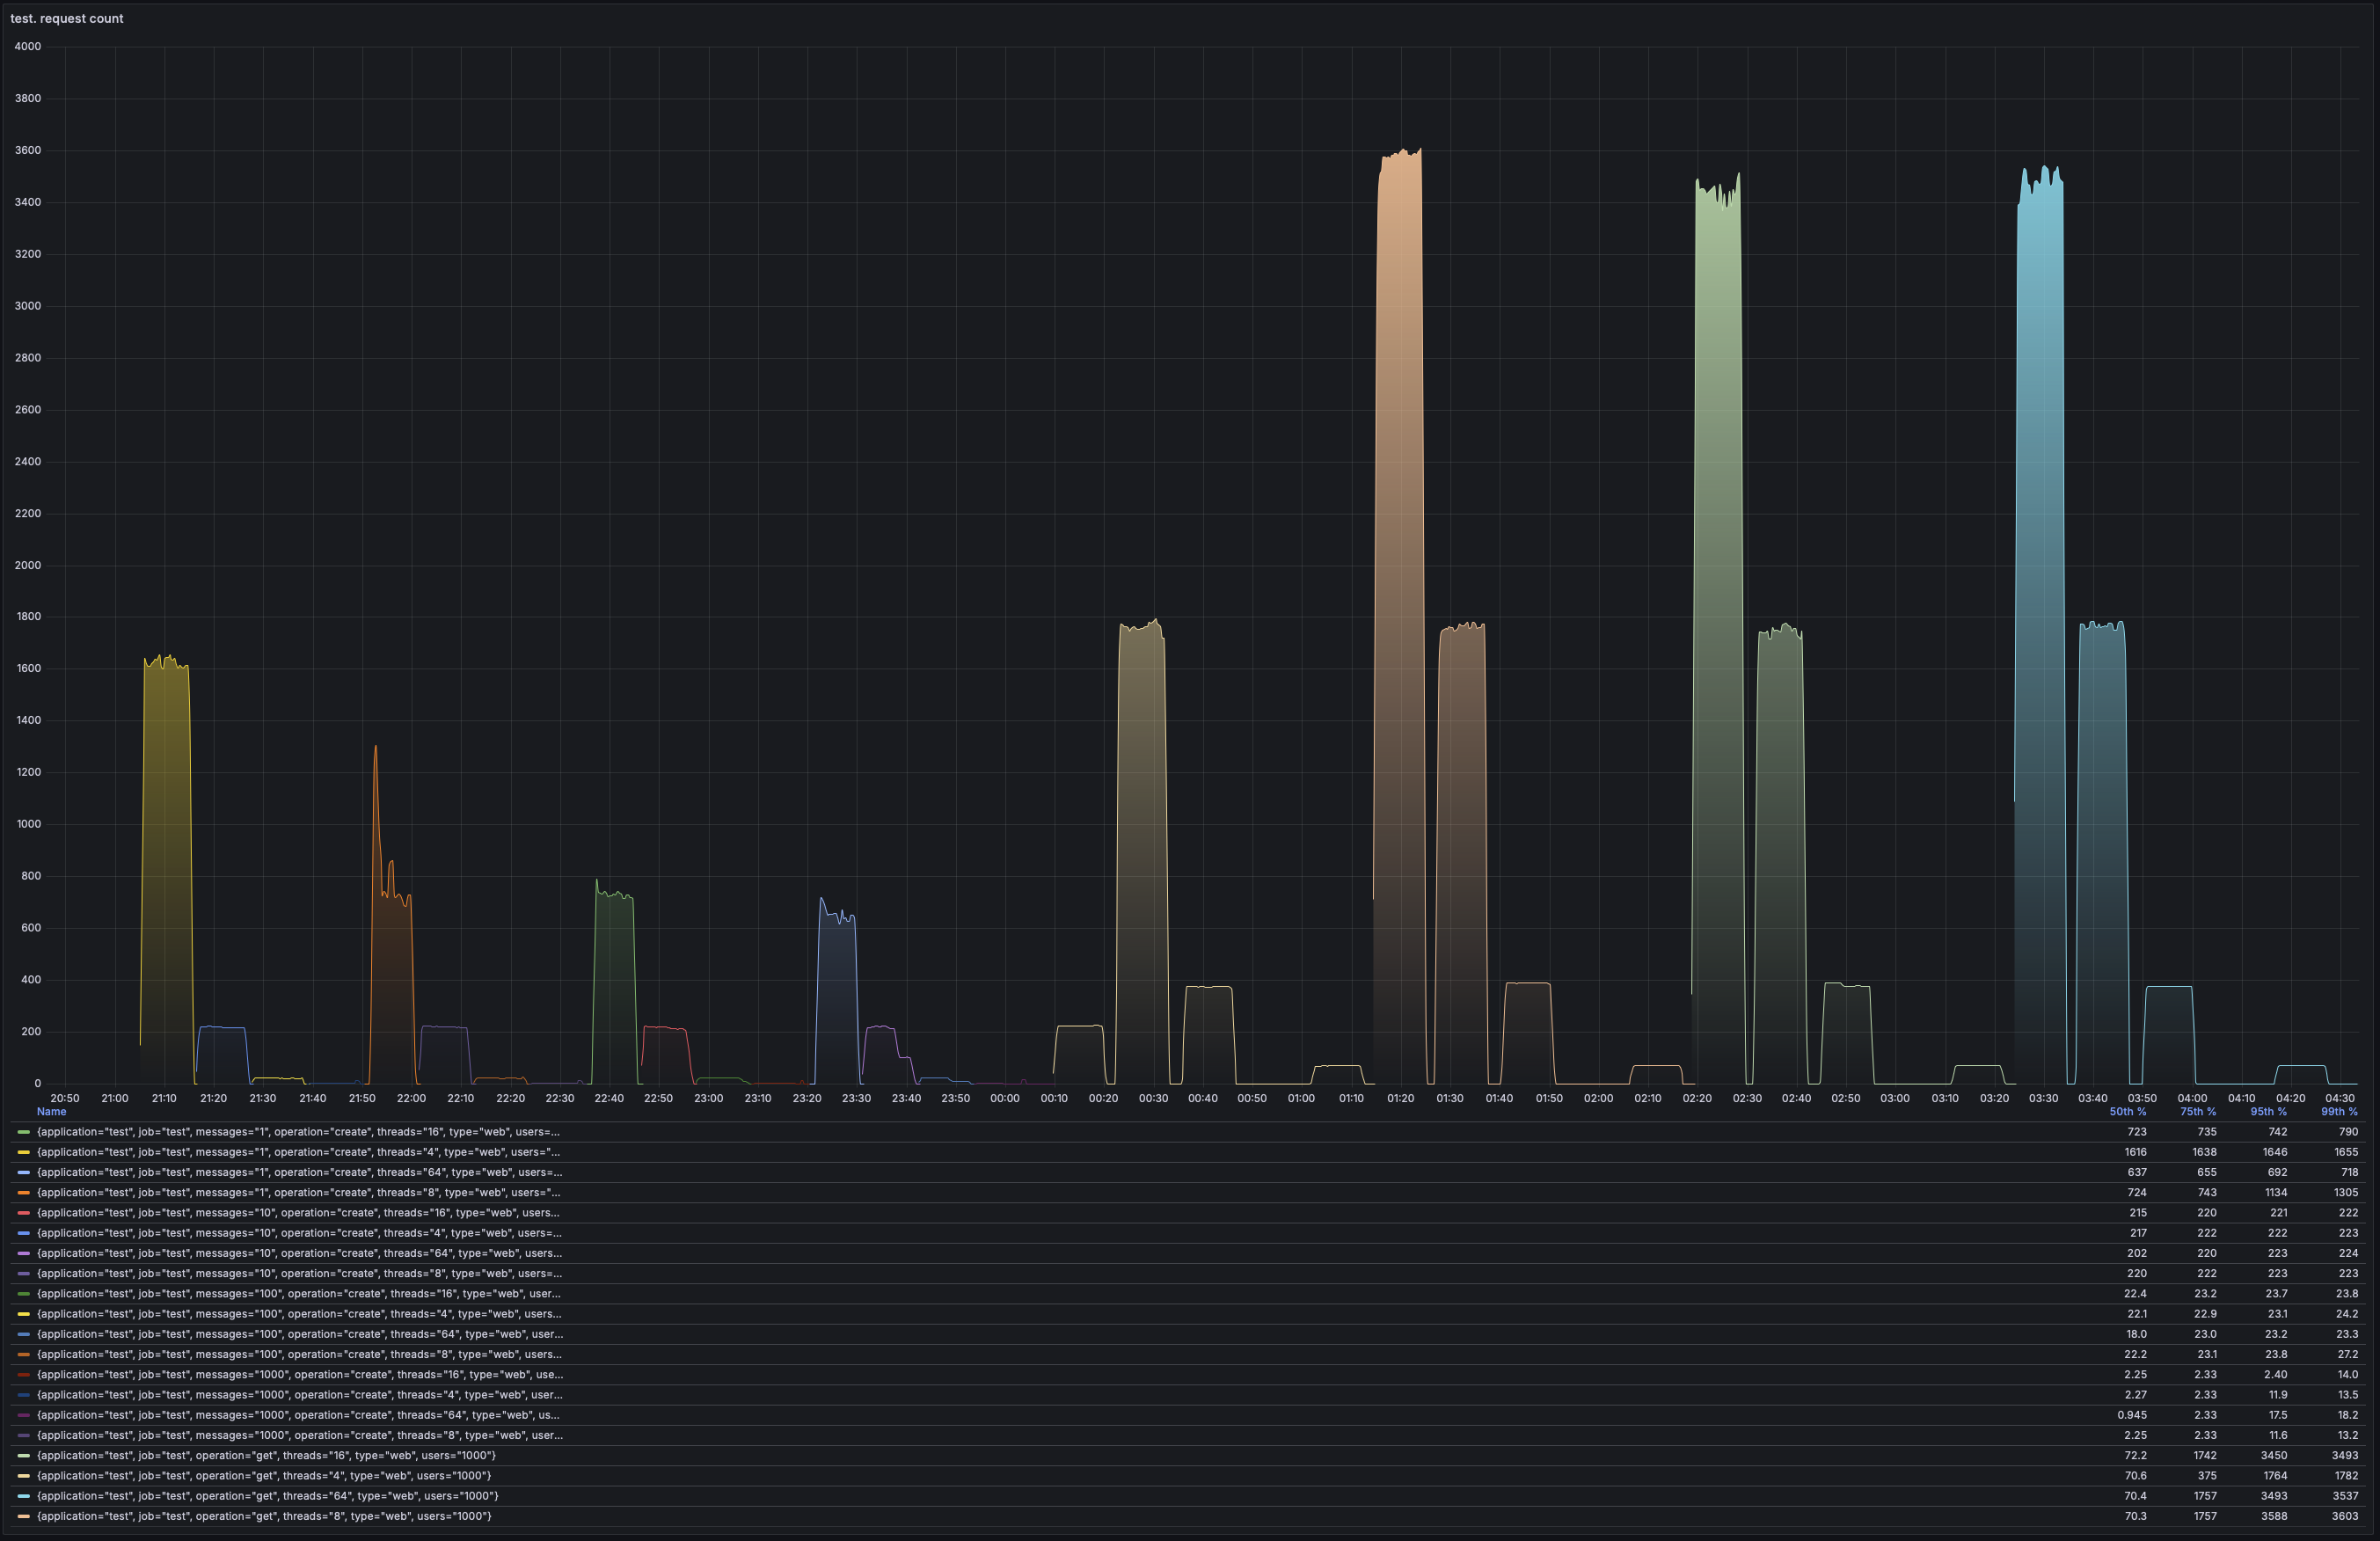Open the panel menu from "test. request count" title
2380x1541 pixels.
pos(66,18)
